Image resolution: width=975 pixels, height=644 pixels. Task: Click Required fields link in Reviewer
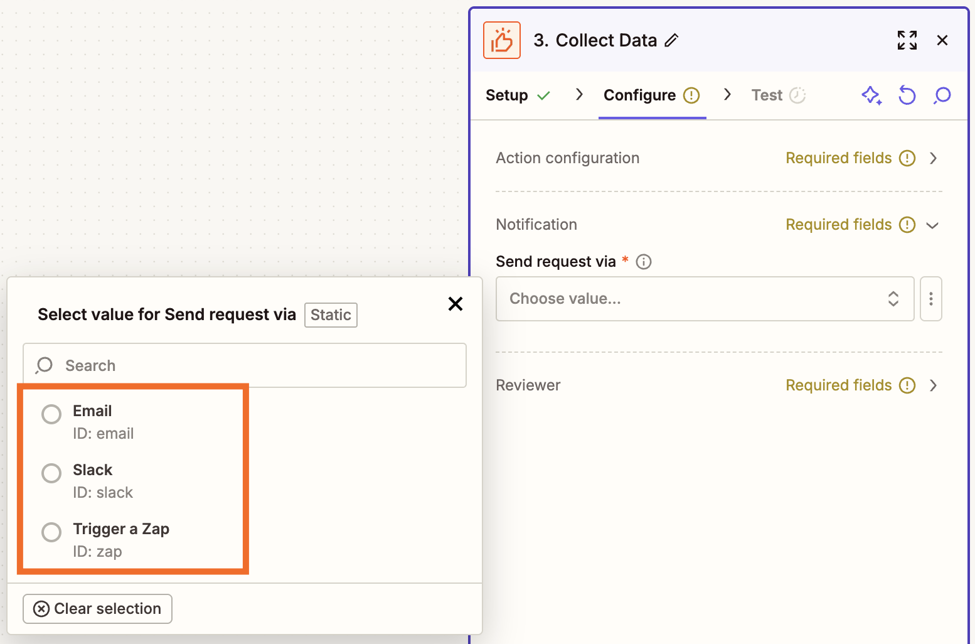pos(838,385)
